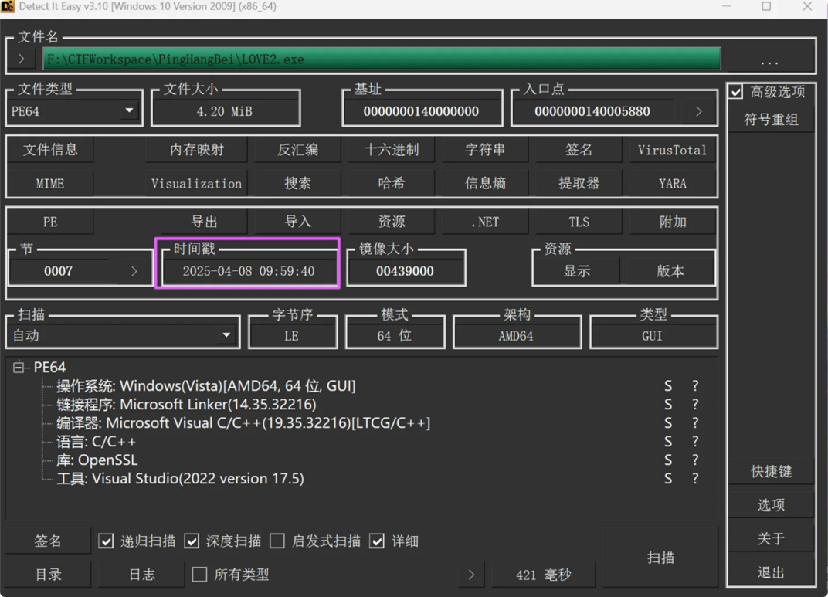Toggle the 深度扫描 checkbox
This screenshot has height=597, width=828.
point(192,541)
